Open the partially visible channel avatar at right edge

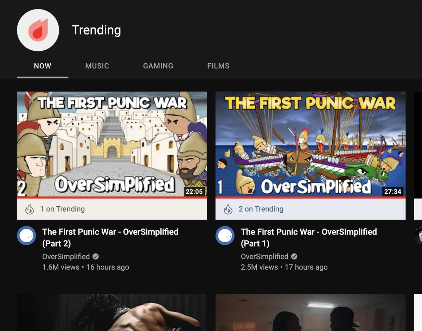point(418,236)
